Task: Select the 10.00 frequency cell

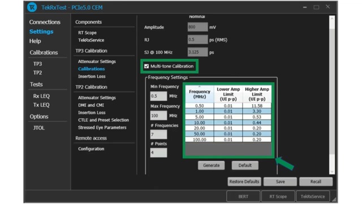Action: pyautogui.click(x=200, y=122)
